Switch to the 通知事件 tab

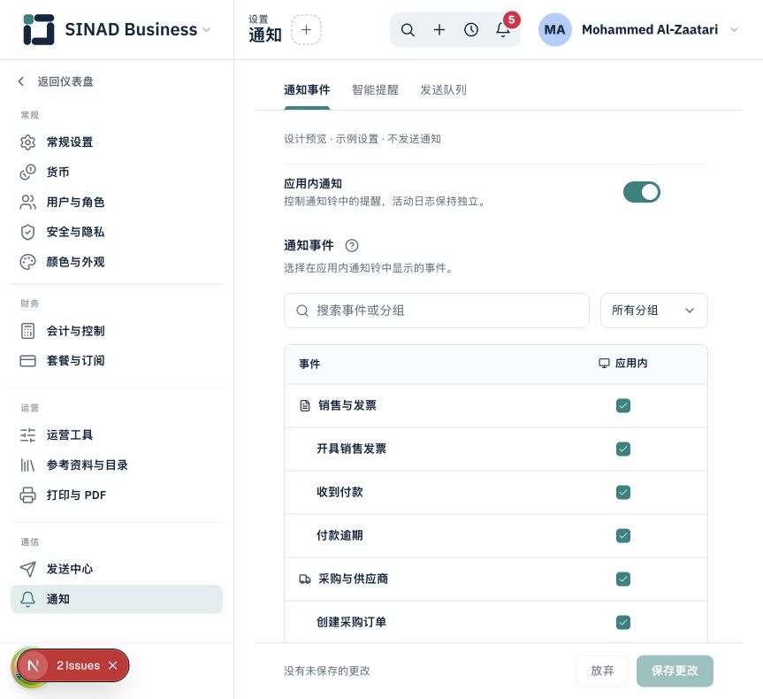[307, 90]
